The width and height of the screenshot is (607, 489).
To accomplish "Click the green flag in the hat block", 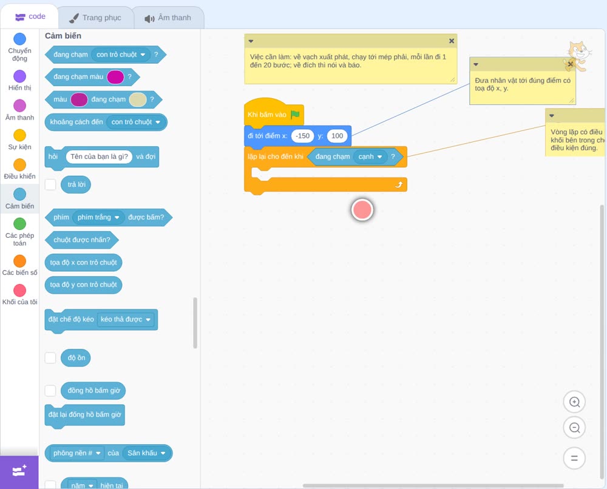I will click(296, 114).
